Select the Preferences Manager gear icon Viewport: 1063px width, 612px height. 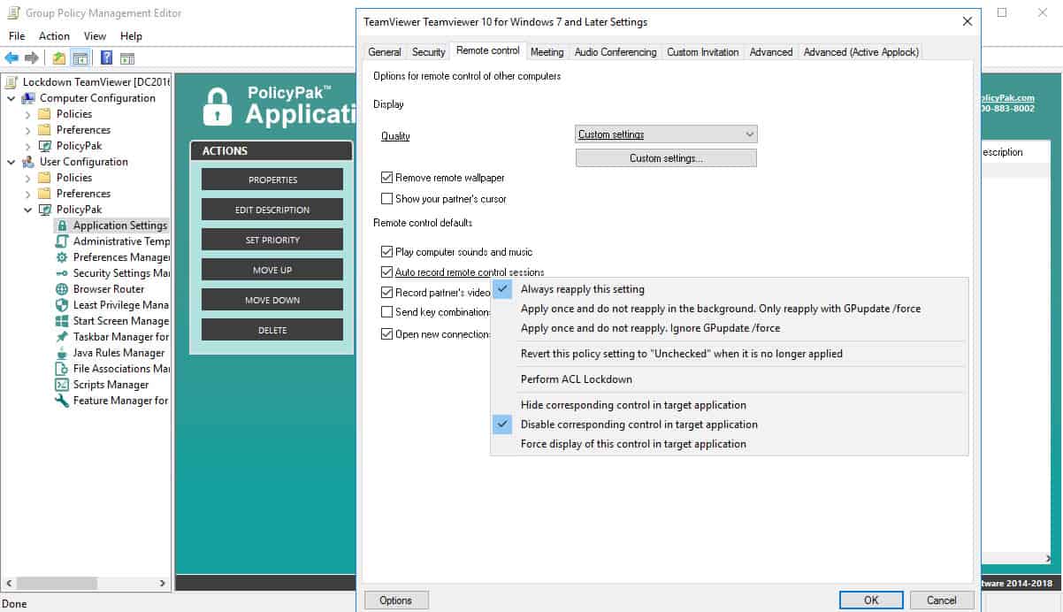pyautogui.click(x=62, y=257)
